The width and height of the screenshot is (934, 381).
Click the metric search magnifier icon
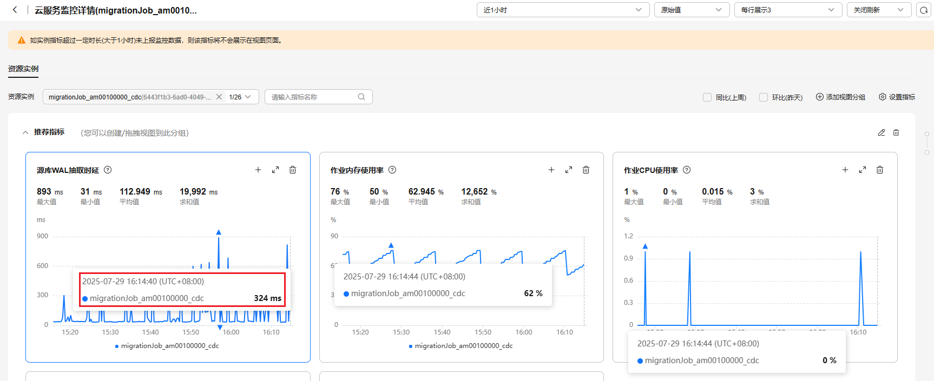pyautogui.click(x=361, y=97)
